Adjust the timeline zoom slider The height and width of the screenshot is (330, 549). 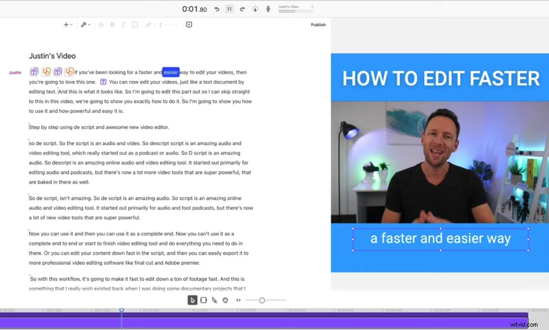[262, 300]
